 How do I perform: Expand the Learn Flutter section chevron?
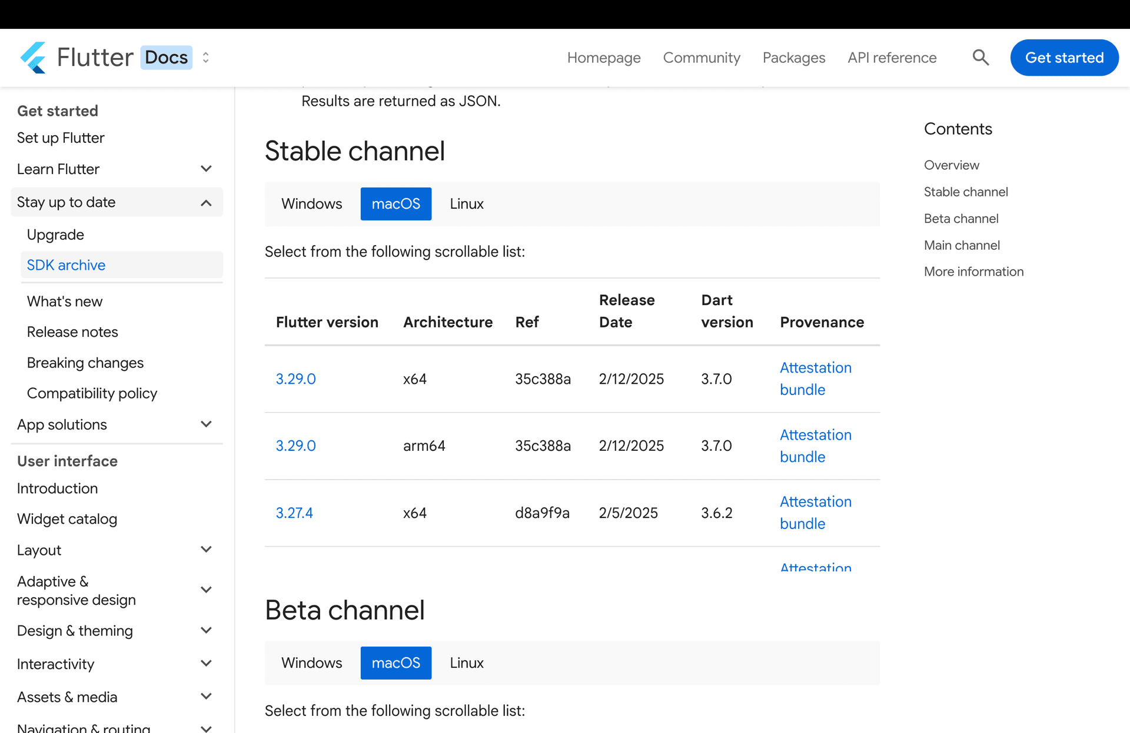(x=206, y=169)
